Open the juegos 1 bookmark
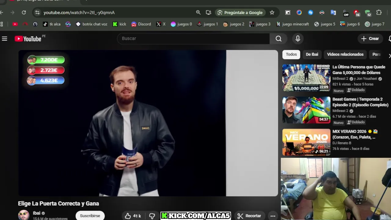 207,24
